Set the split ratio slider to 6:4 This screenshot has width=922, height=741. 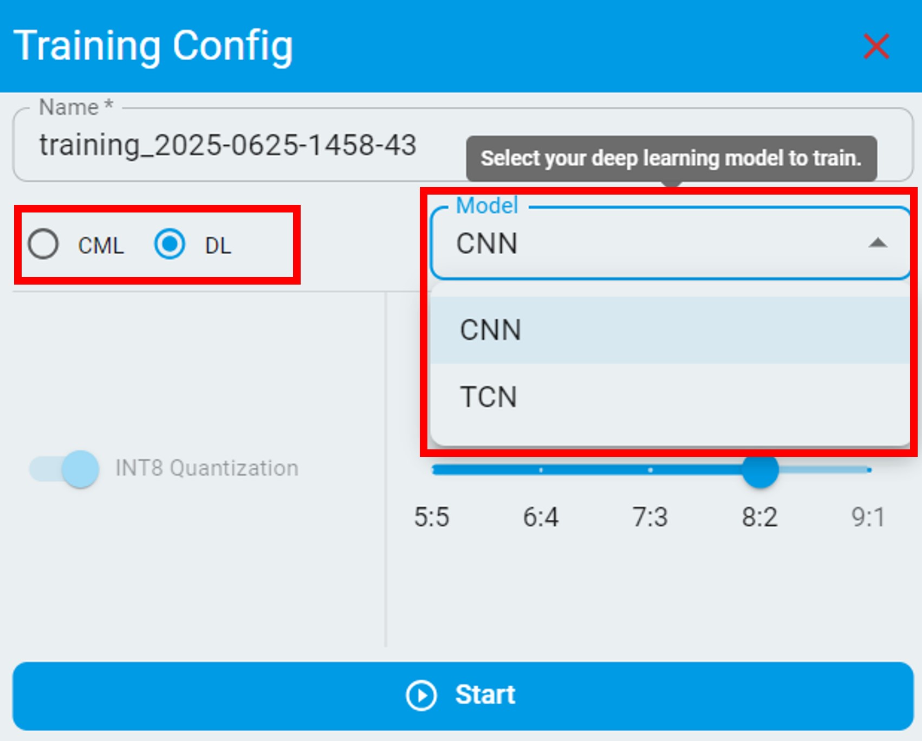coord(541,470)
